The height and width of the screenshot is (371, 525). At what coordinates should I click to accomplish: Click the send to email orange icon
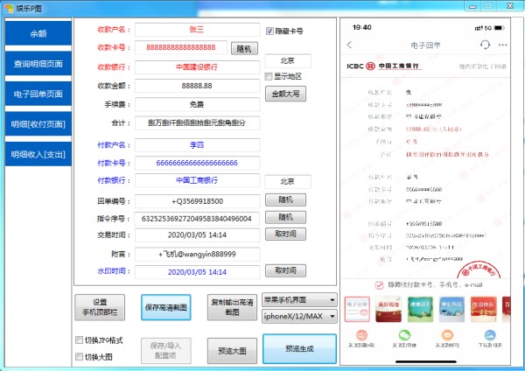click(447, 335)
